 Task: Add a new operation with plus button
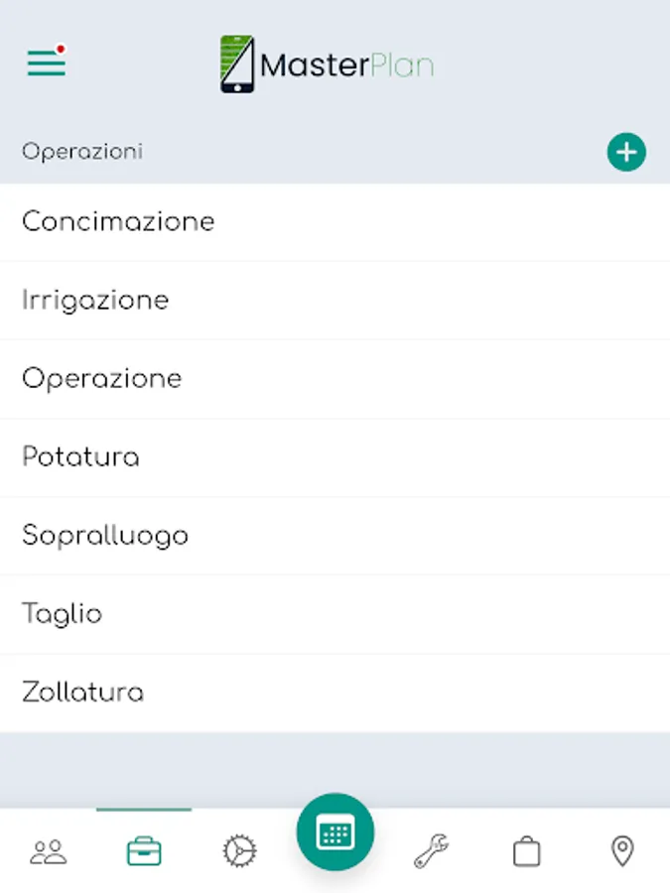[626, 153]
